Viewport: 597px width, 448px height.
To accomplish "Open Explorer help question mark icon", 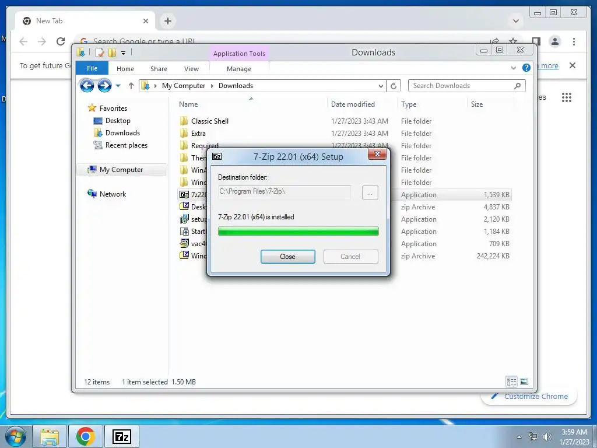I will click(x=526, y=68).
